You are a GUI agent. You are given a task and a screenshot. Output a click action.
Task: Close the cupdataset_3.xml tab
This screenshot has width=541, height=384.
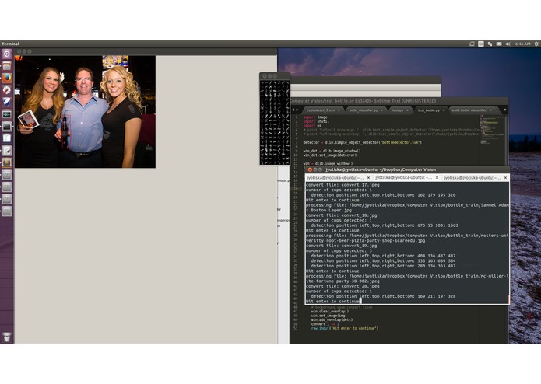point(339,110)
